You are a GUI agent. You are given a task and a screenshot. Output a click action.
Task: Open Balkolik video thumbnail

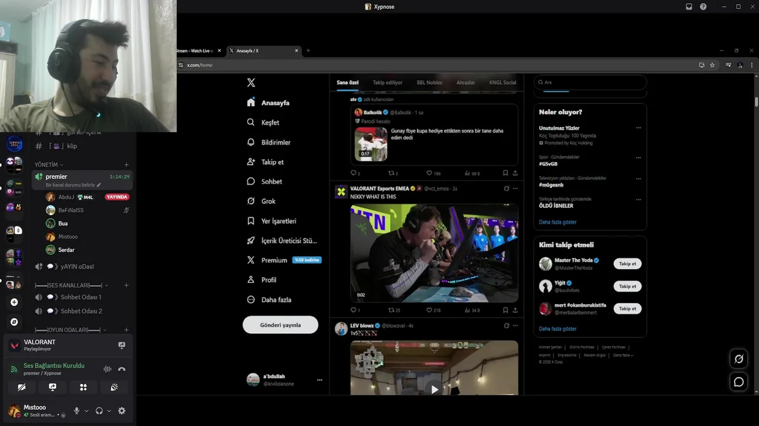[371, 144]
